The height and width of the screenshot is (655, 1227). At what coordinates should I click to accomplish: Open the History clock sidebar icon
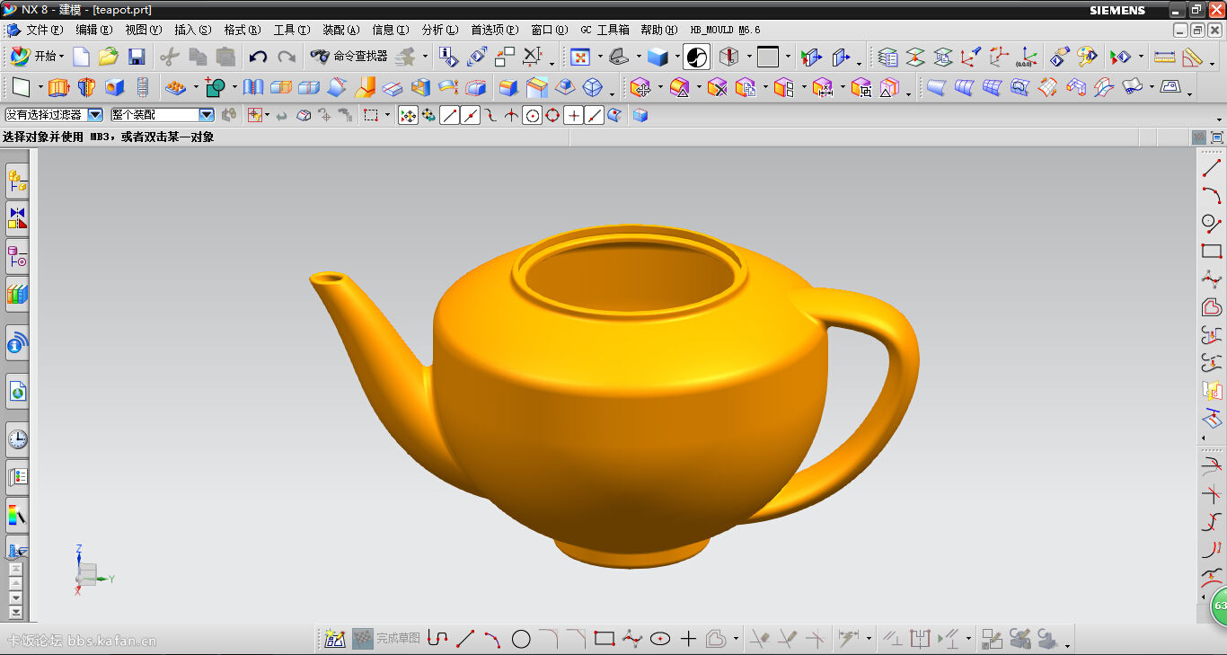[x=17, y=438]
